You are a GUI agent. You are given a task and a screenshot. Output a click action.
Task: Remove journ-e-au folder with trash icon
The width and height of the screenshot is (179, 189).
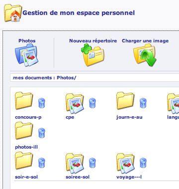[143, 103]
